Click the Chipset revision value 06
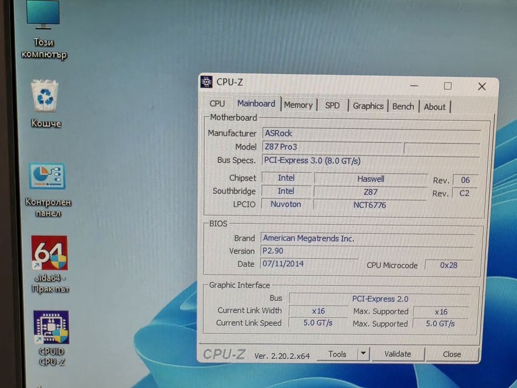 pos(465,180)
